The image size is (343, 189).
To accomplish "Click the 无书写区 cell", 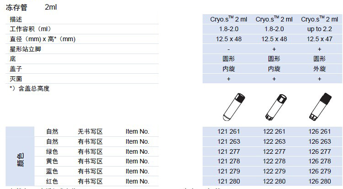I will (x=90, y=131).
